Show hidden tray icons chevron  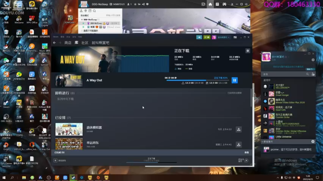click(x=278, y=178)
